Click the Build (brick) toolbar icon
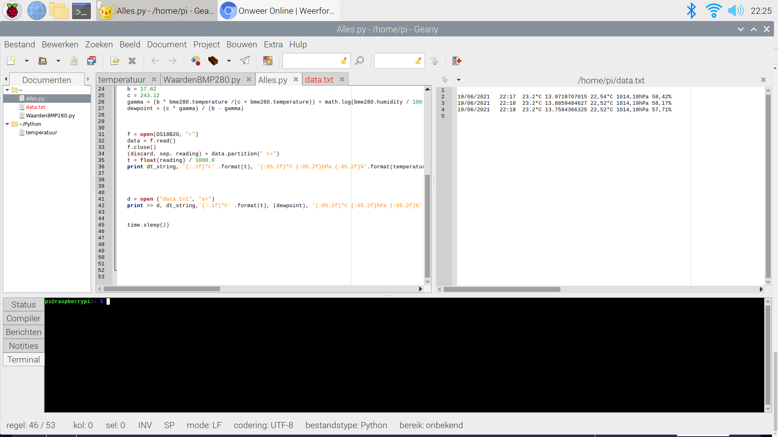Image resolution: width=778 pixels, height=437 pixels. pos(213,61)
